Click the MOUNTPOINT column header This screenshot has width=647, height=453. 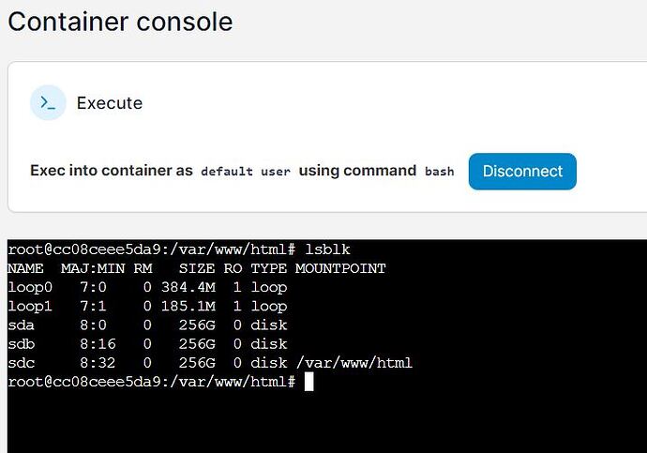[x=340, y=268]
